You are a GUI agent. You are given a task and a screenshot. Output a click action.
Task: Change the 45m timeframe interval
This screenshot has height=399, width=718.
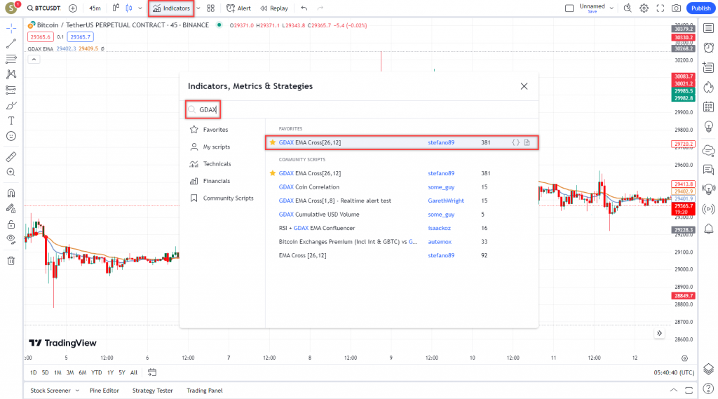pos(95,8)
